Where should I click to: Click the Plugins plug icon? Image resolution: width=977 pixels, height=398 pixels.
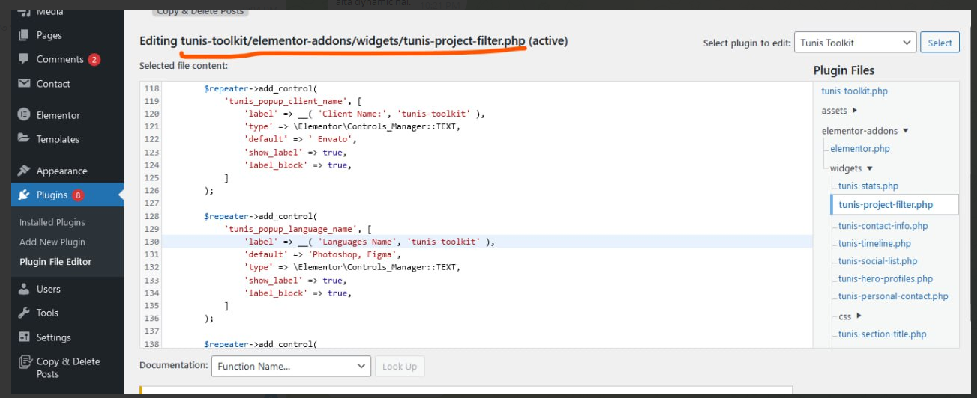point(24,195)
